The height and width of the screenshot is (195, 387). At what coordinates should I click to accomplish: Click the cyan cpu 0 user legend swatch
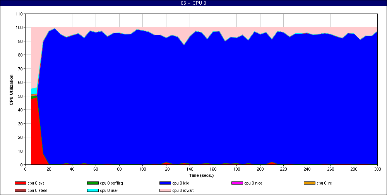coord(93,190)
